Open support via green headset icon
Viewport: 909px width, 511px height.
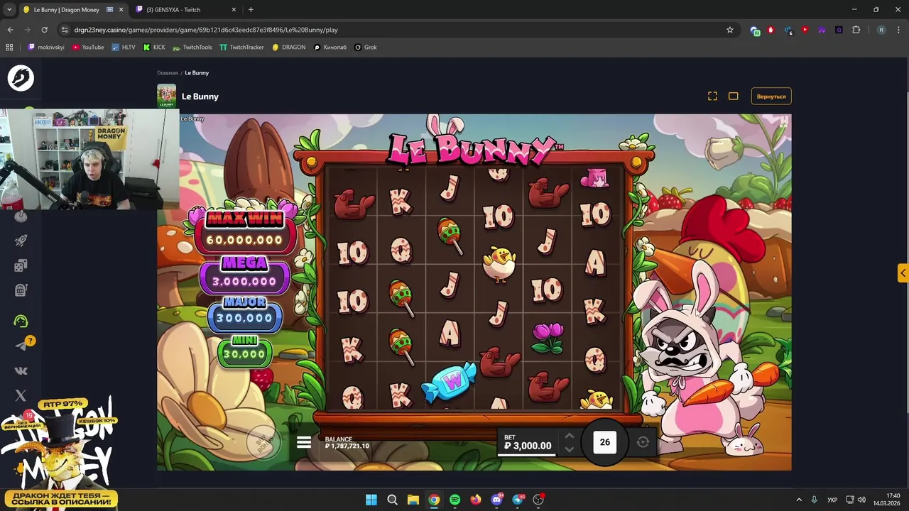[x=21, y=322]
